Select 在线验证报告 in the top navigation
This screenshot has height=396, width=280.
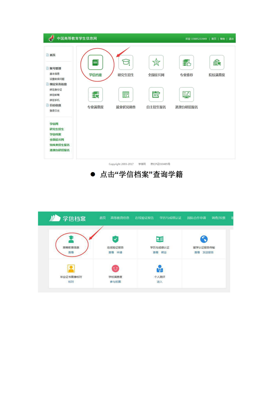144,218
